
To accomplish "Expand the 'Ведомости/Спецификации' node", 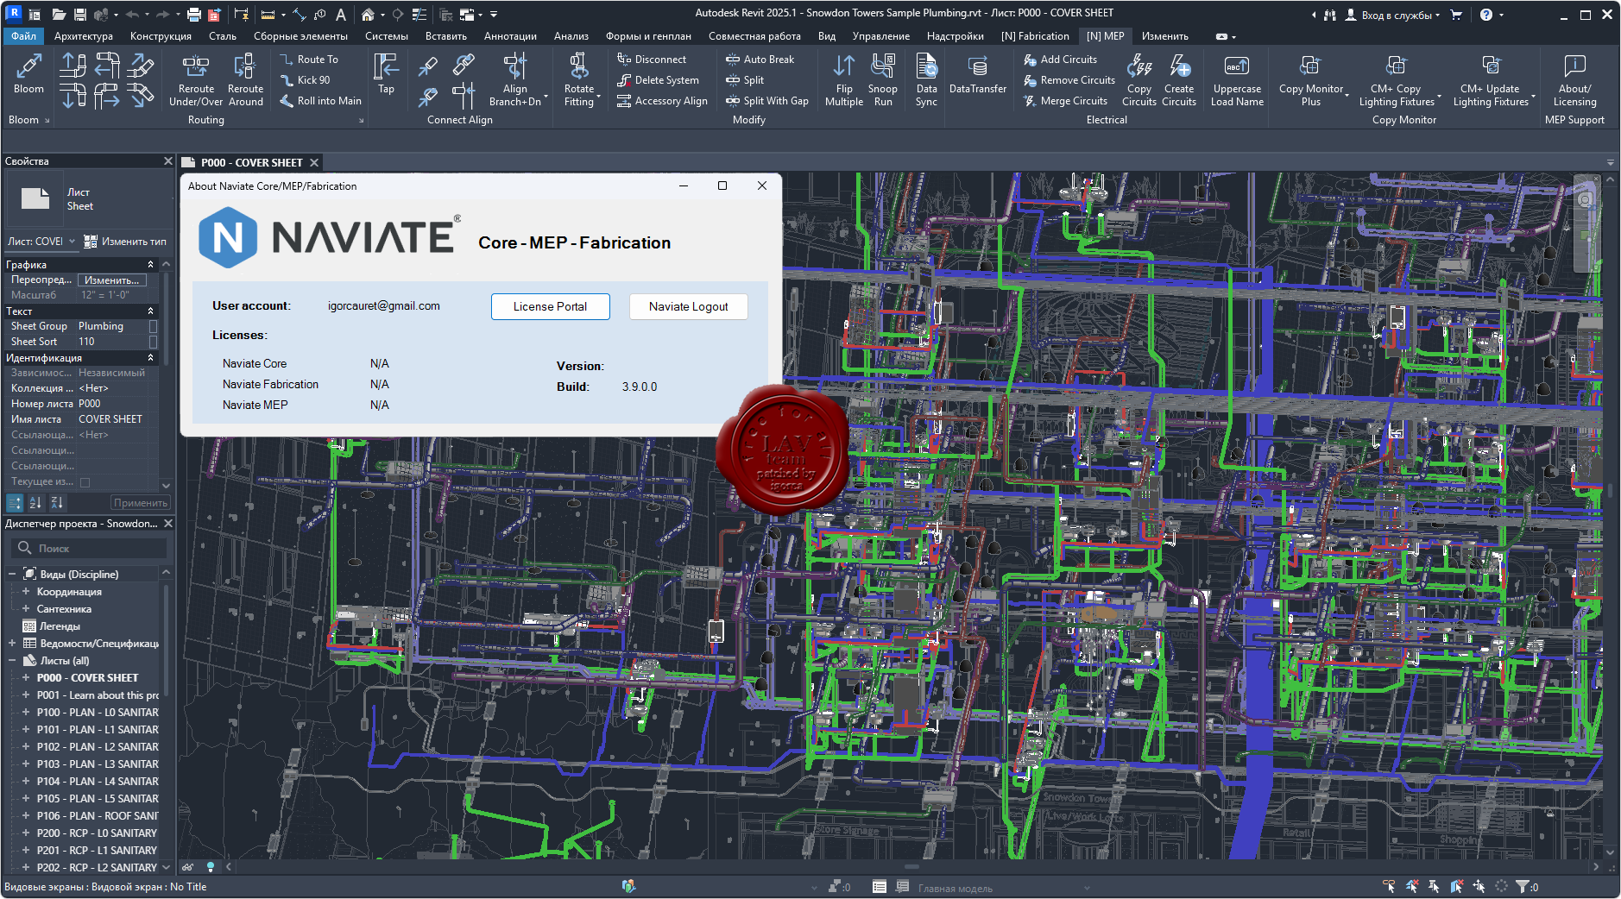I will click(x=12, y=643).
